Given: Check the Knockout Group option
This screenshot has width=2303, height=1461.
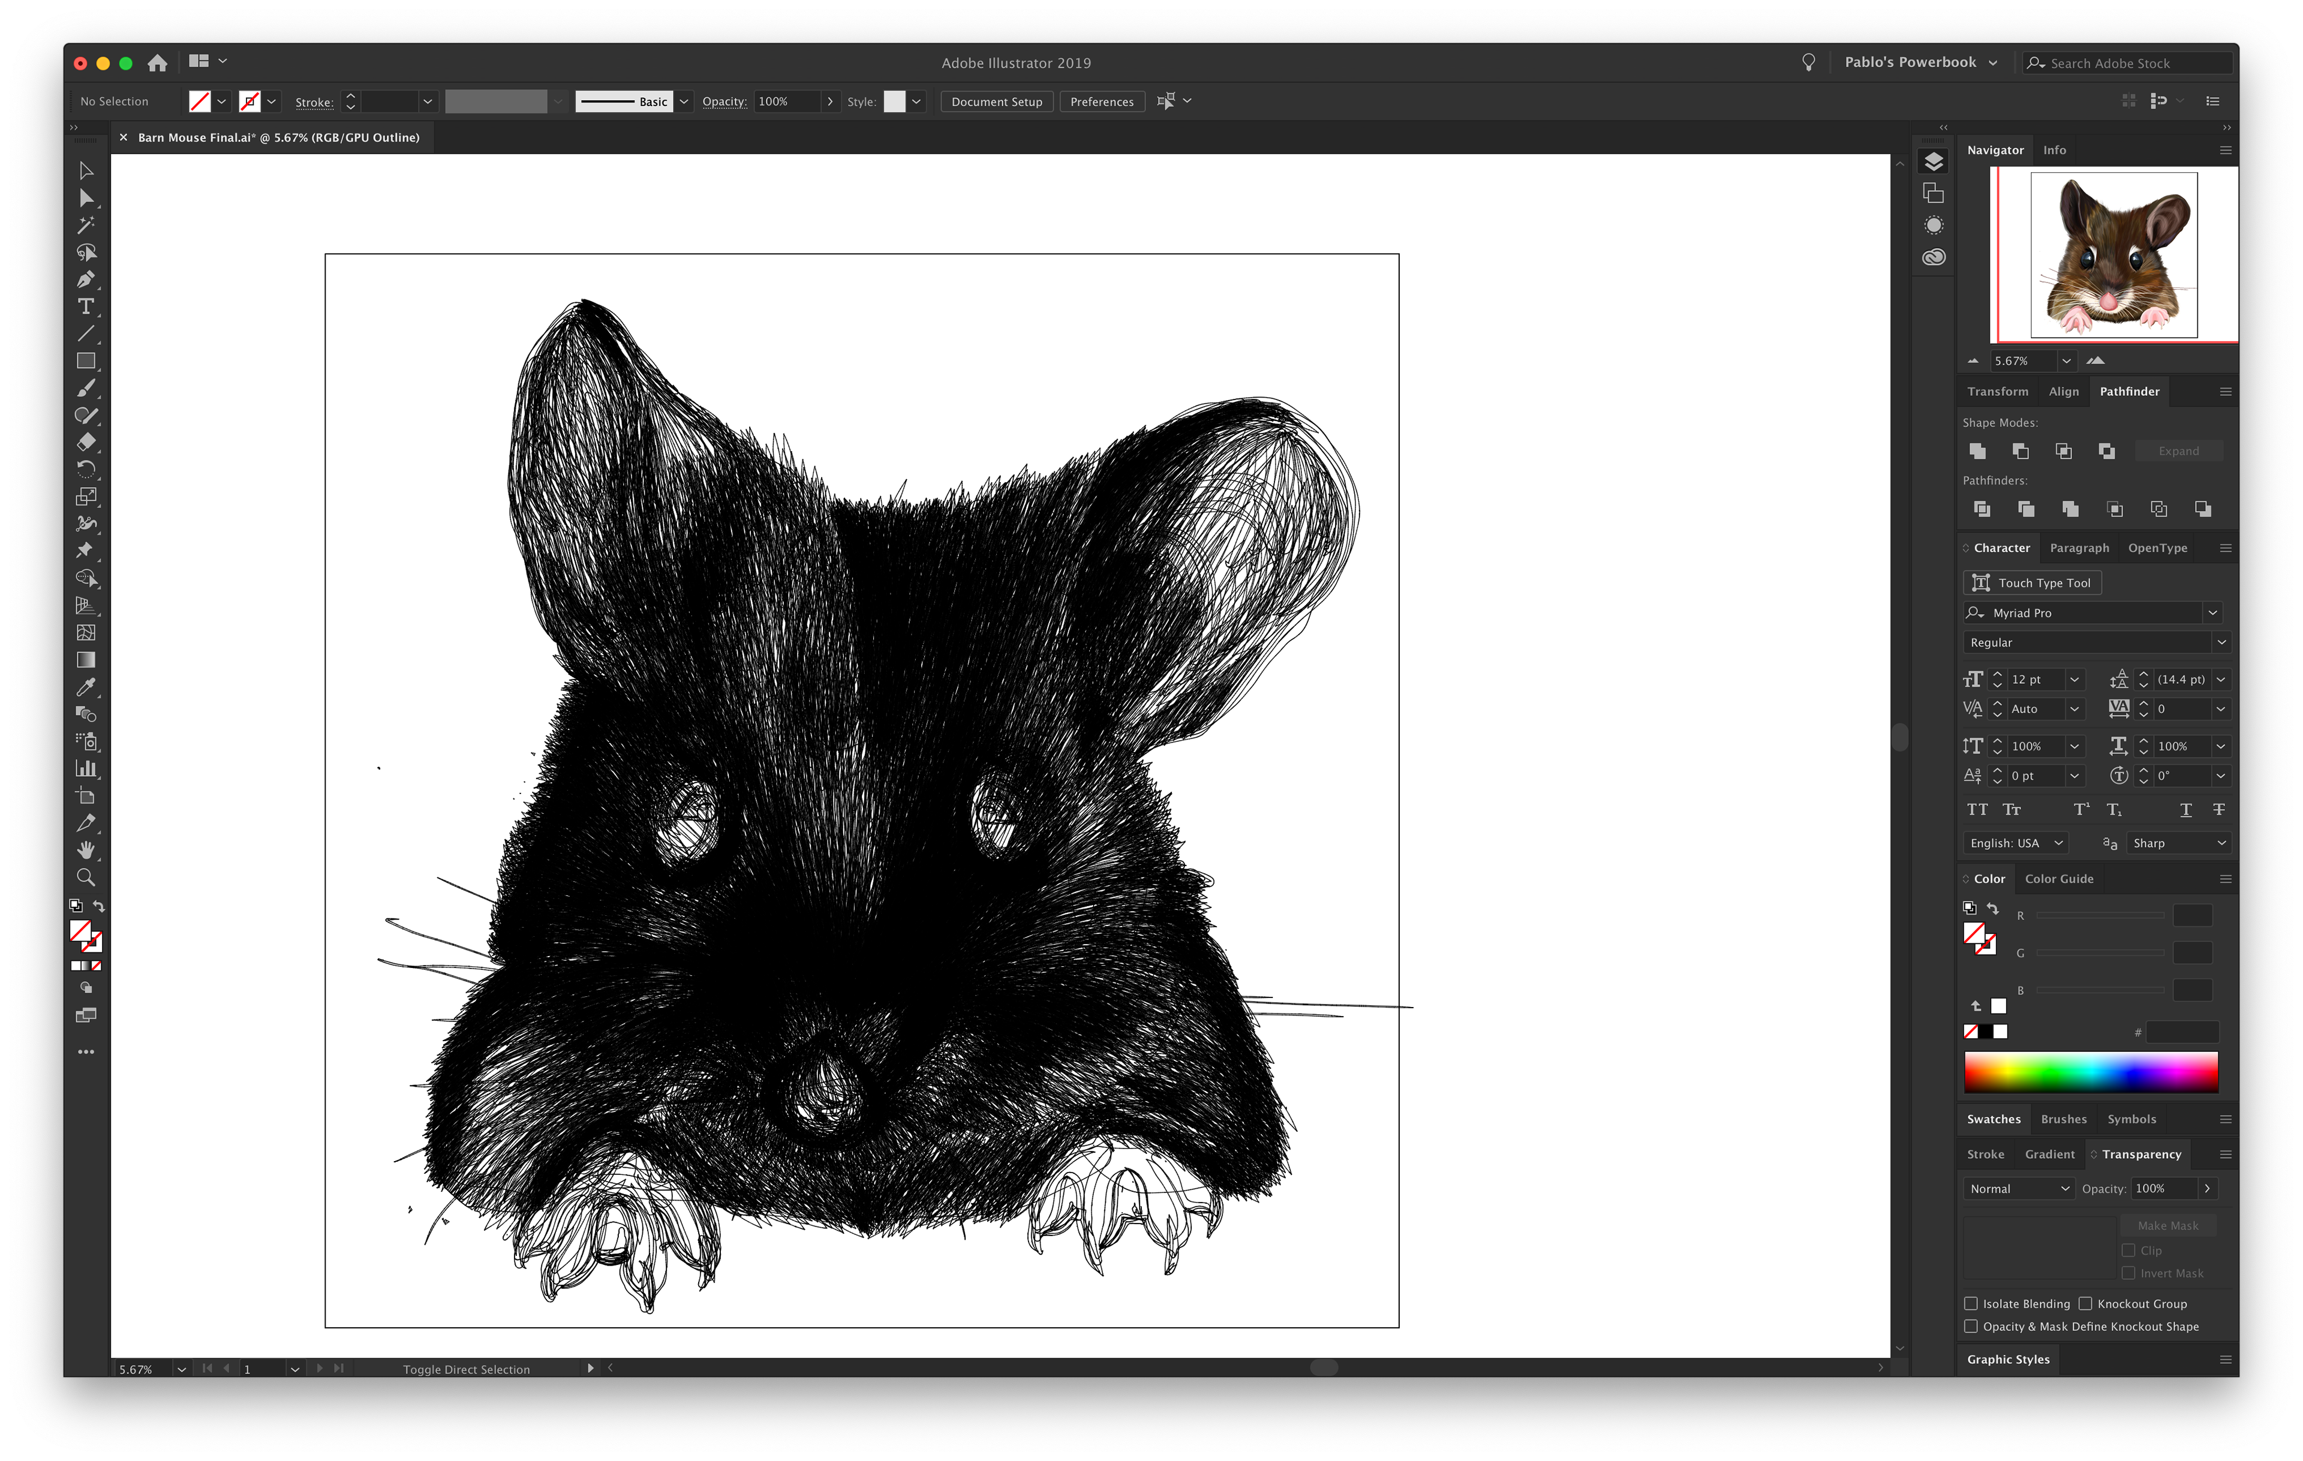Looking at the screenshot, I should click(2085, 1303).
